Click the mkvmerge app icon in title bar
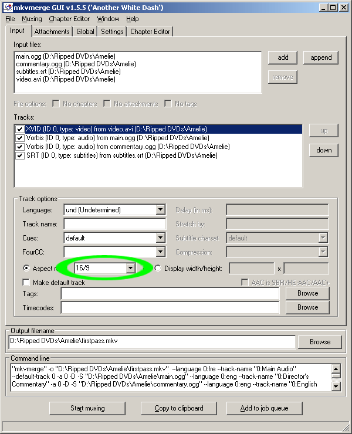 point(8,8)
